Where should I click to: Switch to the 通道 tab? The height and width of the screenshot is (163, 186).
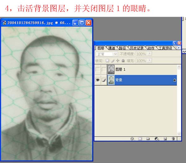coord(112,48)
